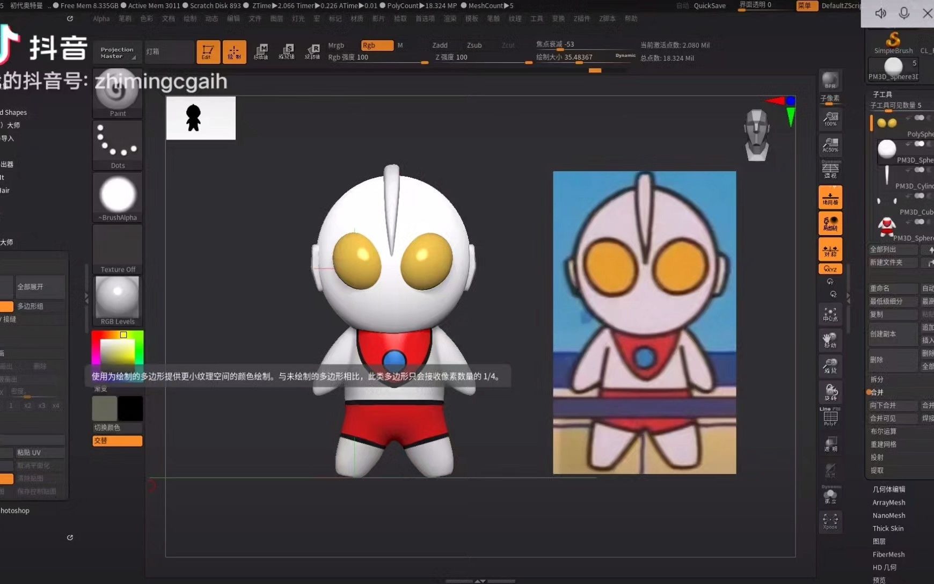The width and height of the screenshot is (934, 584).
Task: Select the Move (移动) transform icon
Action: tap(830, 340)
